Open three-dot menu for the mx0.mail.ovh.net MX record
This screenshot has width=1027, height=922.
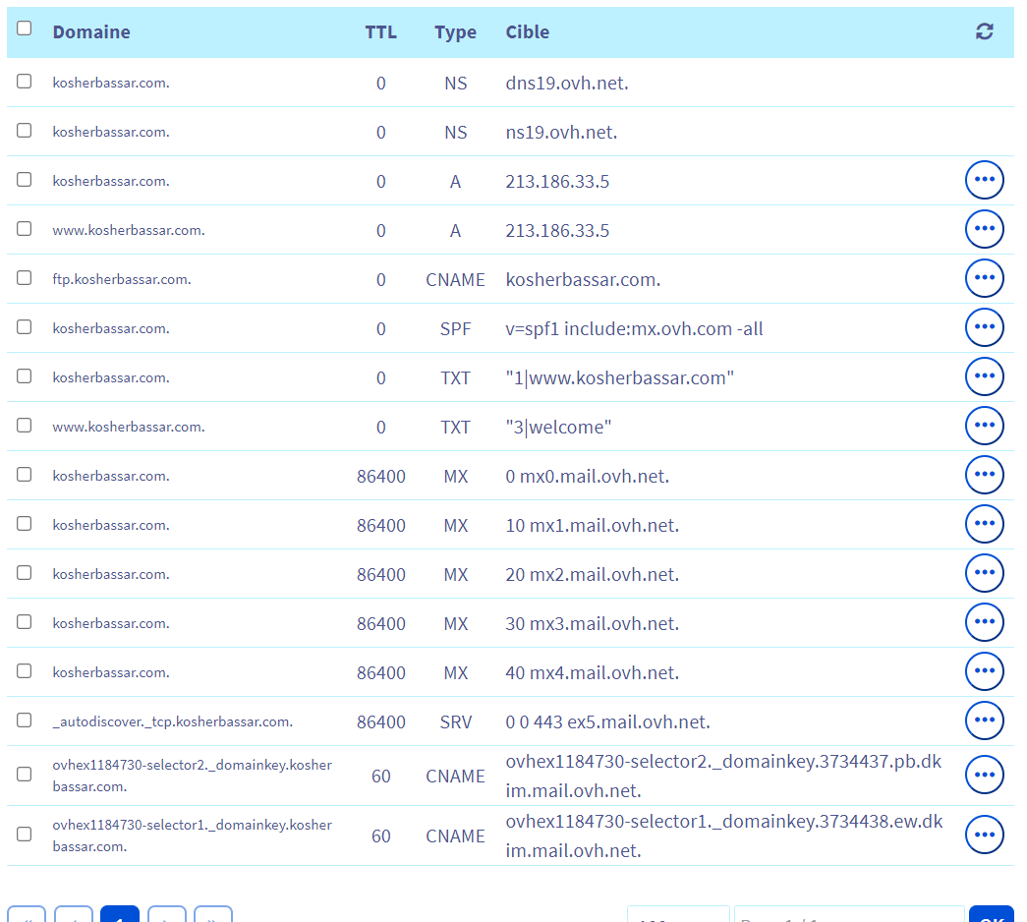[x=984, y=476]
